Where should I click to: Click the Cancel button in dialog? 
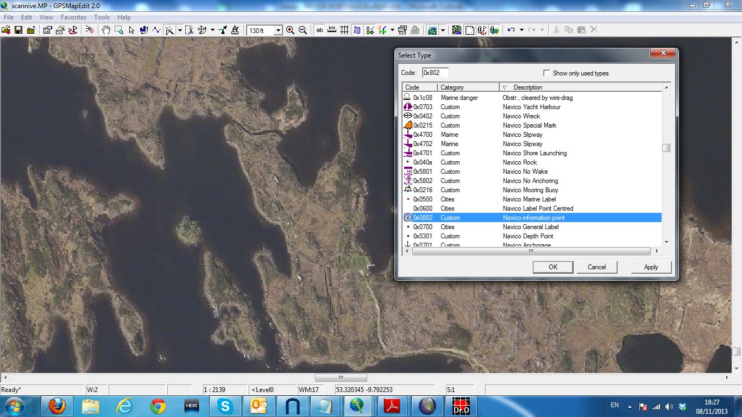pos(596,267)
